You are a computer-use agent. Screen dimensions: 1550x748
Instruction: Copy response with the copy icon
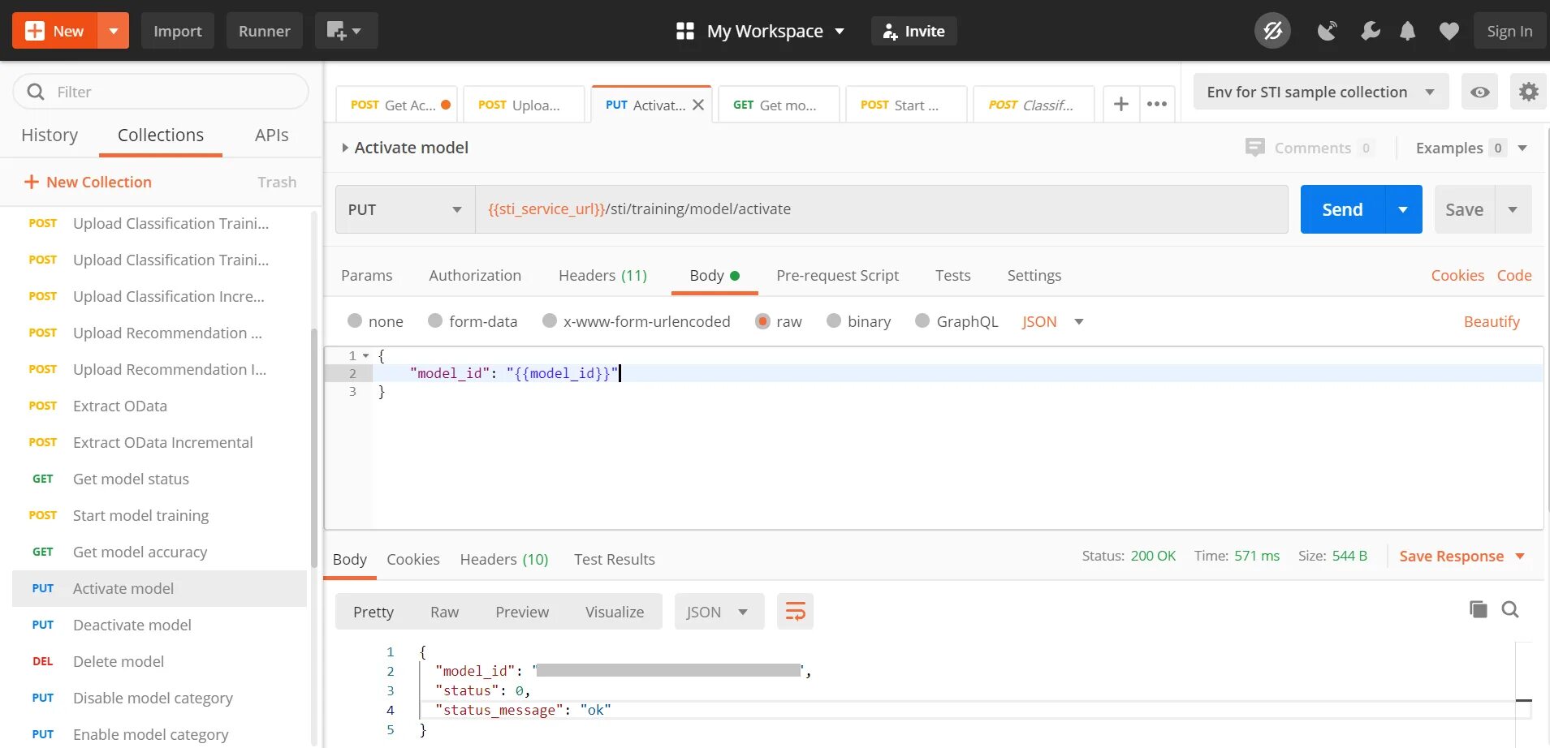pyautogui.click(x=1478, y=609)
